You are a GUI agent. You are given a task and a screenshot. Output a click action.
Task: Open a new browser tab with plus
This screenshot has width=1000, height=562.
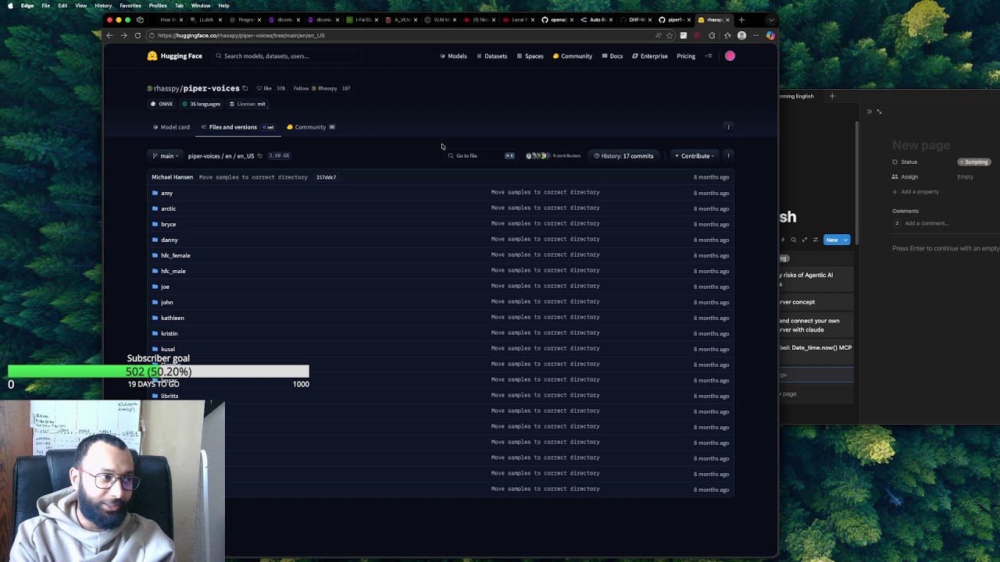741,20
